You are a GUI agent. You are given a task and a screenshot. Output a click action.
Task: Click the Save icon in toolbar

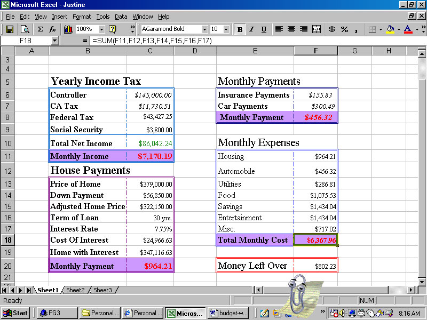(9, 29)
